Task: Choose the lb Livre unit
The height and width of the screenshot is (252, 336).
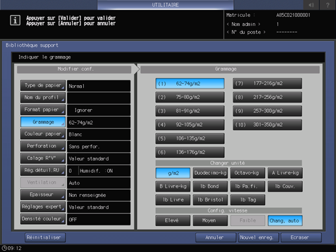Action: click(173, 199)
